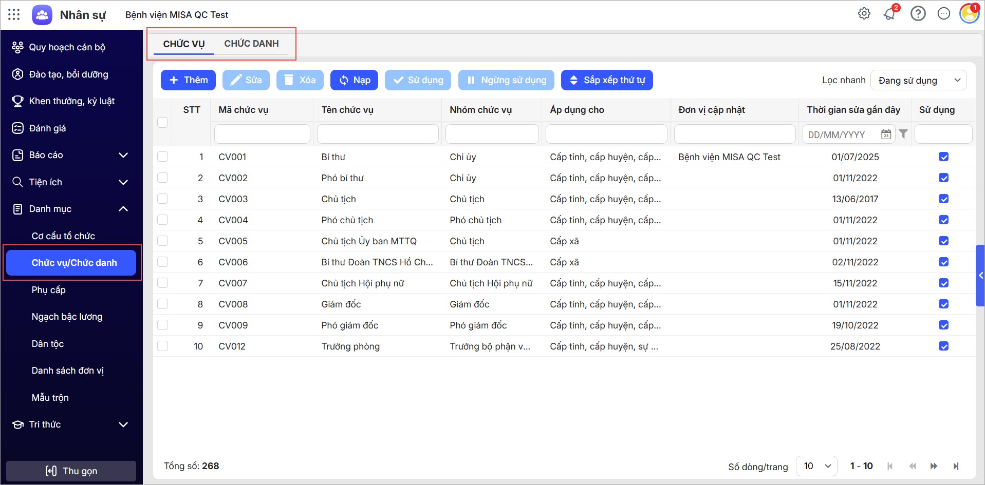Tick row checkbox for CV005
The width and height of the screenshot is (985, 485).
pos(162,241)
